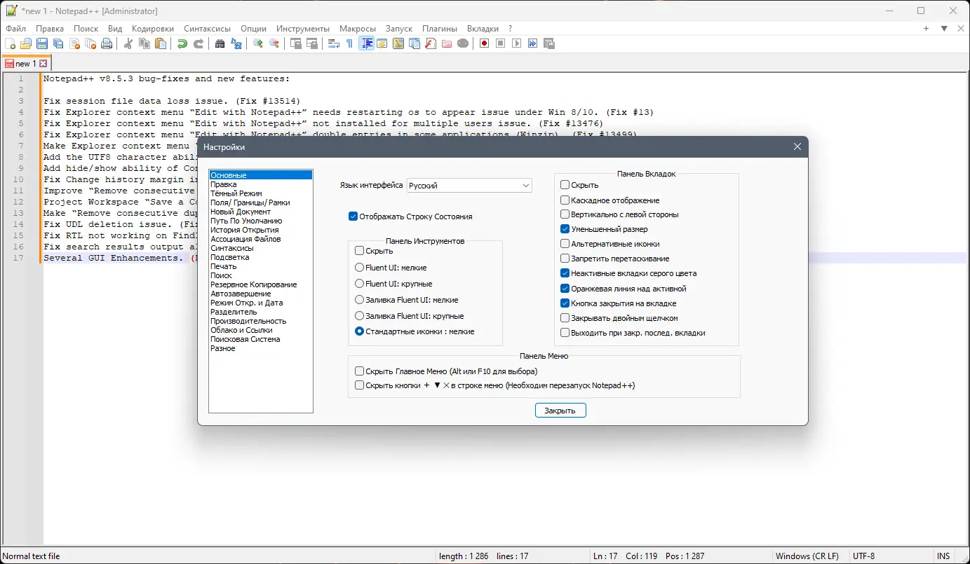Click the Paste clipboard icon

161,43
